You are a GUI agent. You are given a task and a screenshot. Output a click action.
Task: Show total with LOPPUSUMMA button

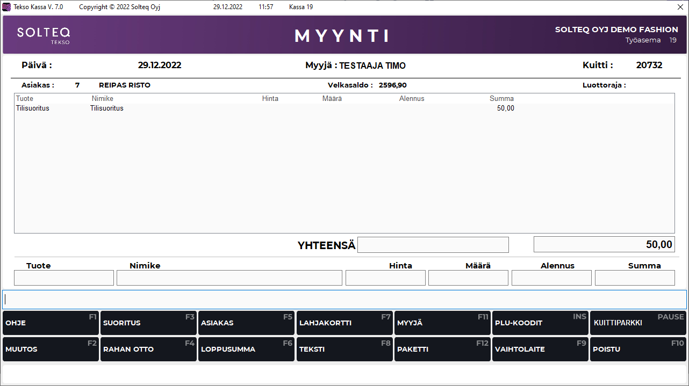pos(246,349)
